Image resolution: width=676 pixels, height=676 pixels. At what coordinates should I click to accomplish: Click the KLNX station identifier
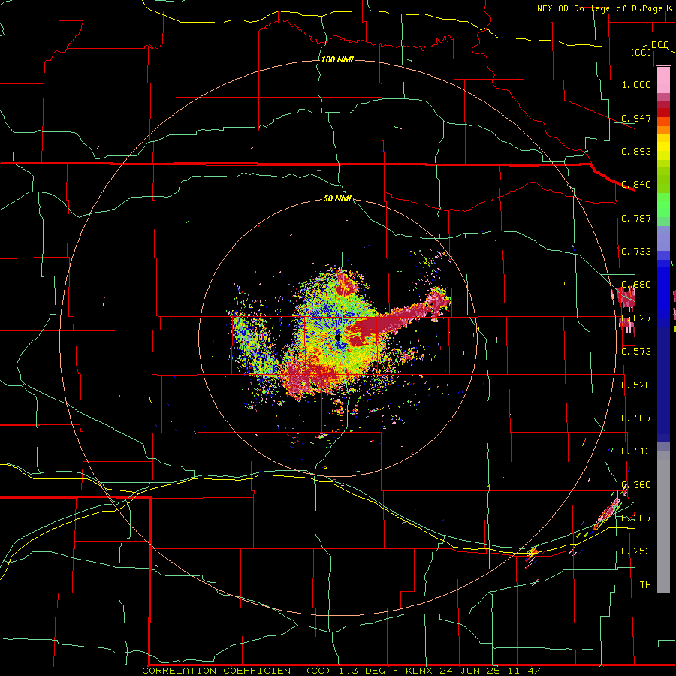coord(420,671)
